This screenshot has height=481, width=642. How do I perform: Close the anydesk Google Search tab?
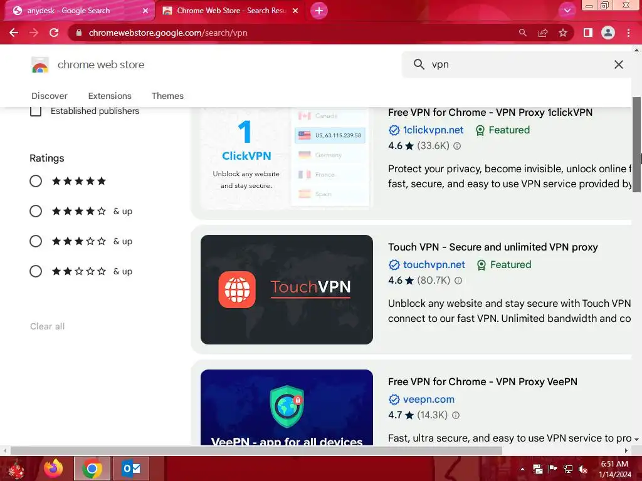click(145, 11)
